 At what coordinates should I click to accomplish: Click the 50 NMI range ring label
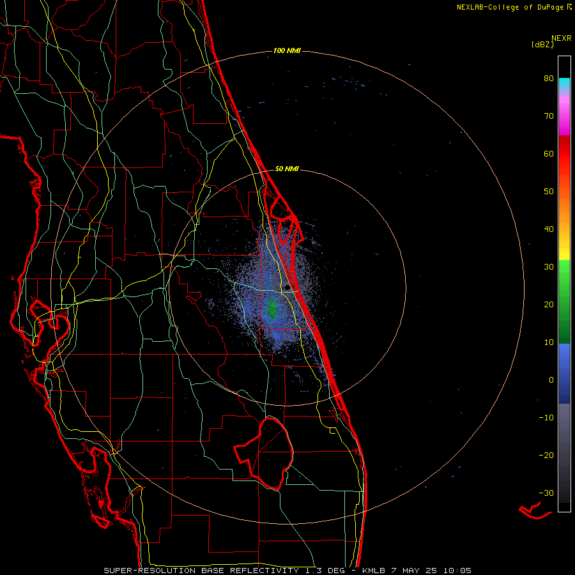coord(287,169)
